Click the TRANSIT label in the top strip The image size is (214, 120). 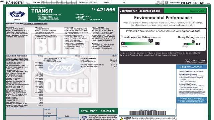(x=108, y=2)
